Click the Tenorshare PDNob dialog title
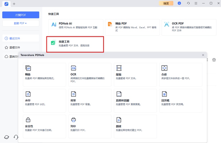Viewport: 221px width, 143px height. click(x=32, y=55)
